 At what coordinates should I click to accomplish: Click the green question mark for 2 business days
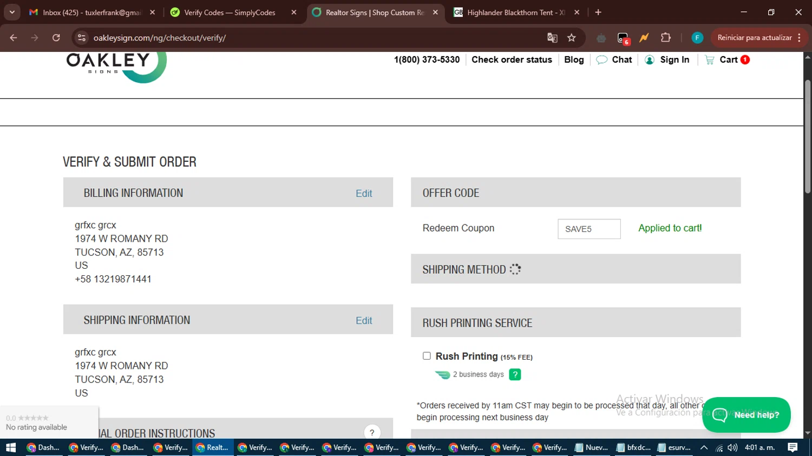pyautogui.click(x=515, y=374)
